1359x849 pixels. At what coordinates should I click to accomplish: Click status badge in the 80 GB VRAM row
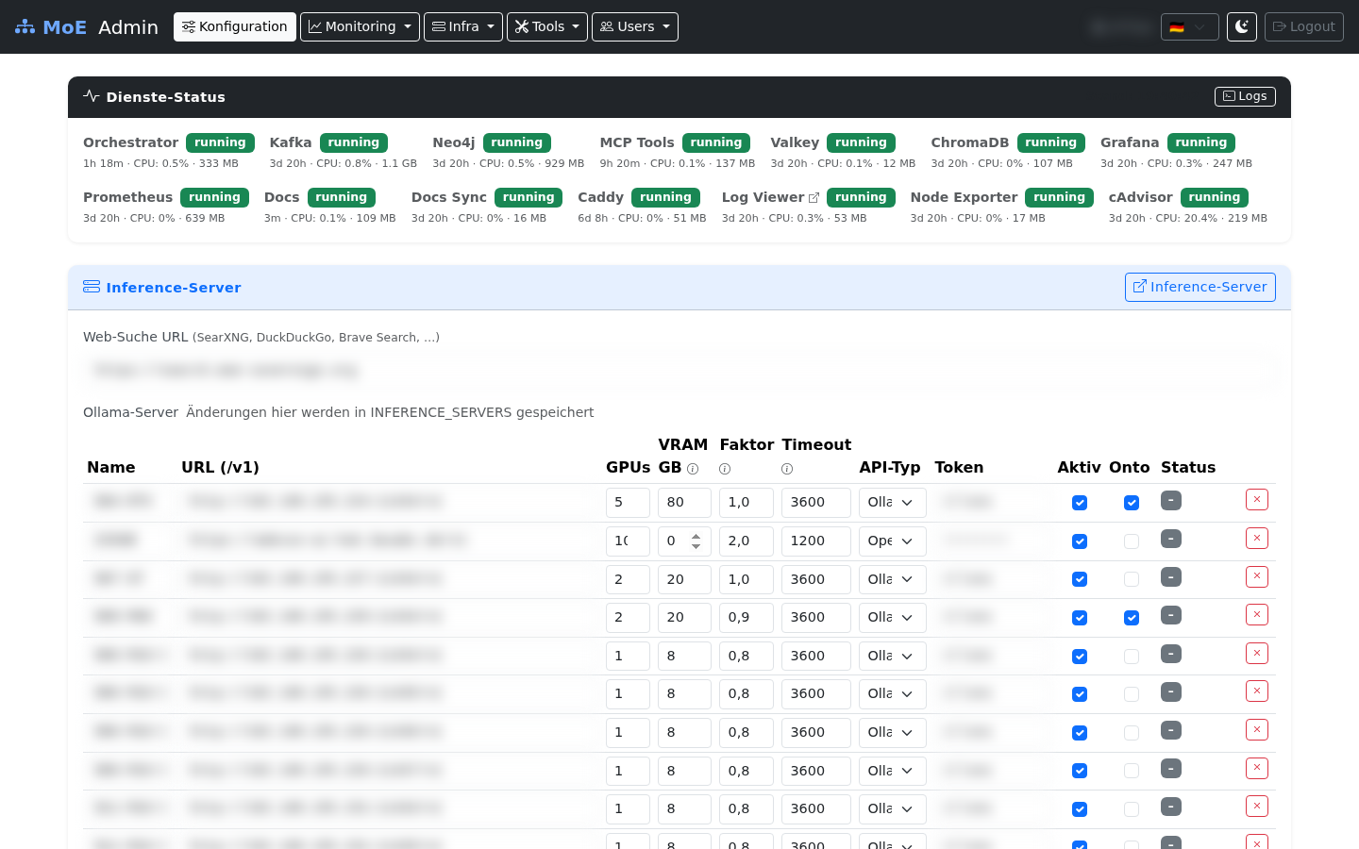pos(1171,500)
